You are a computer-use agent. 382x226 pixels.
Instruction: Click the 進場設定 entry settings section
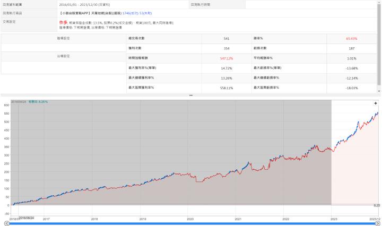63,39
